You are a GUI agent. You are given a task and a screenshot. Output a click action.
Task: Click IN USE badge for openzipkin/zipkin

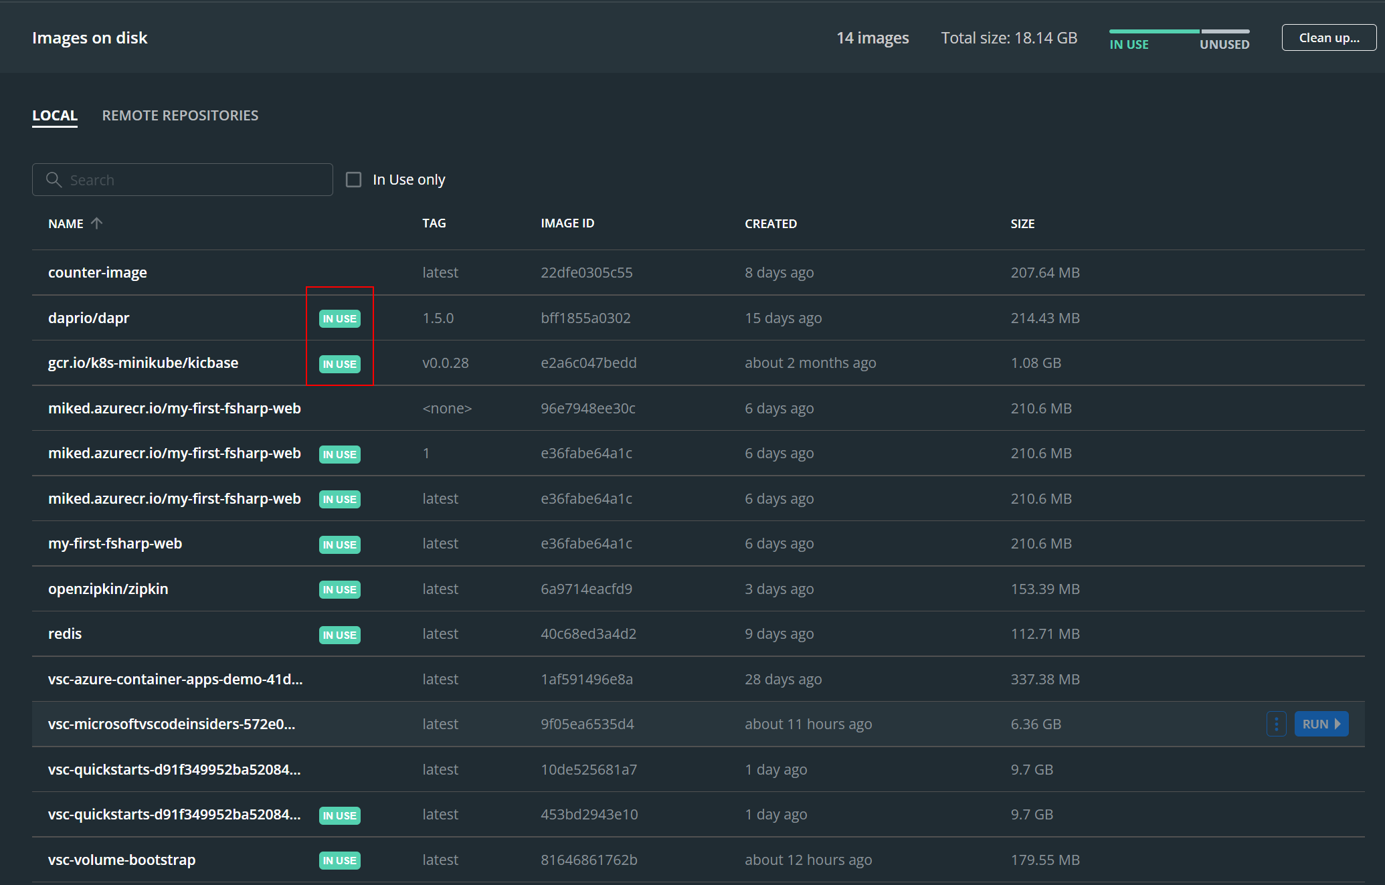coord(339,589)
